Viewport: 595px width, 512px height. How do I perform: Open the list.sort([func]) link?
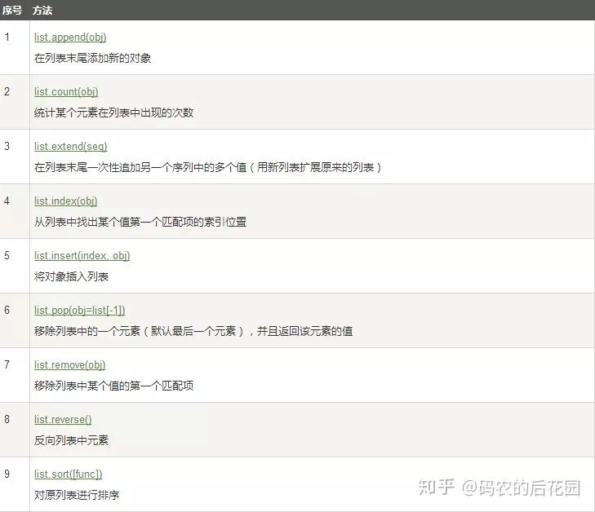[69, 474]
